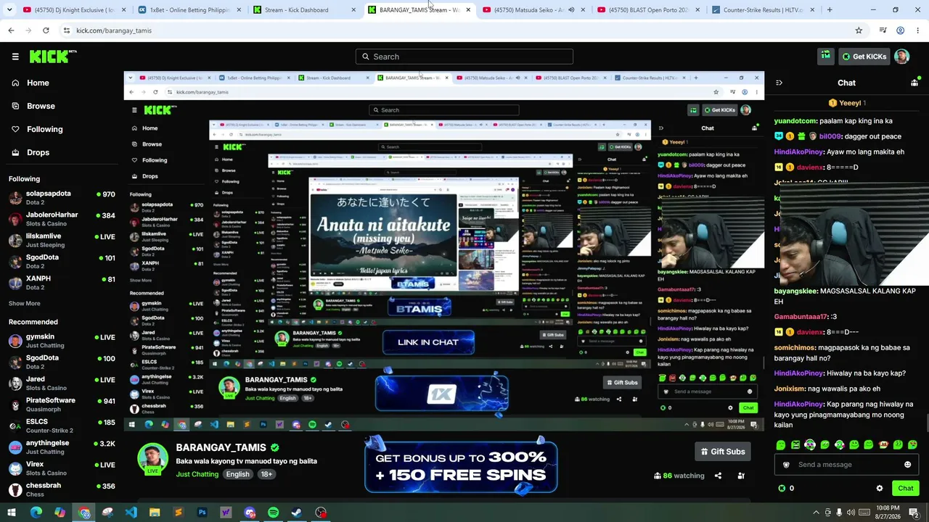Click the Get KICKs button
This screenshot has height=522, width=929.
(864, 57)
